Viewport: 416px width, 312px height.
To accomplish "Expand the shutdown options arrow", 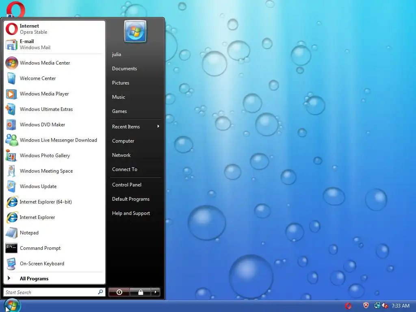I will (156, 292).
